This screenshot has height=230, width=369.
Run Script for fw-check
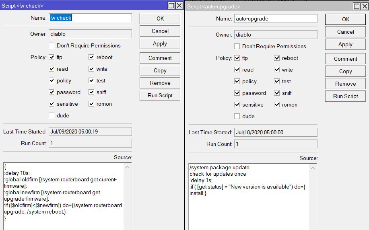pos(160,95)
